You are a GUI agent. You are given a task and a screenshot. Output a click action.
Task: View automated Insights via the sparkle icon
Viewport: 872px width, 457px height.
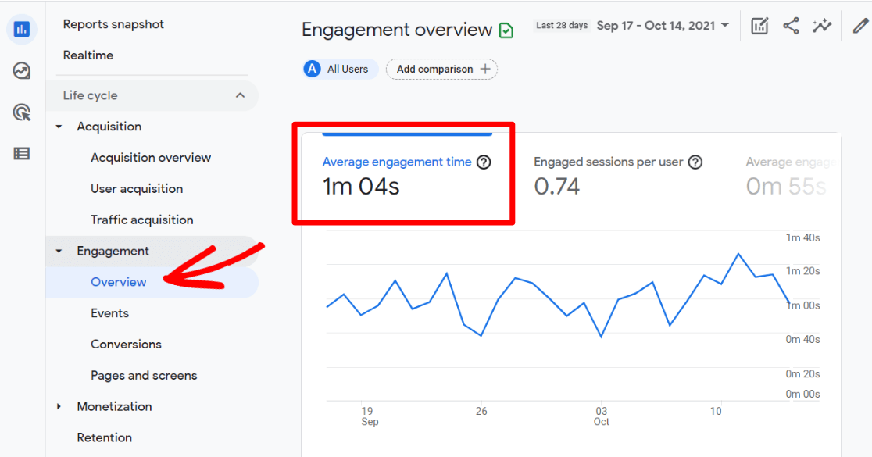tap(822, 25)
